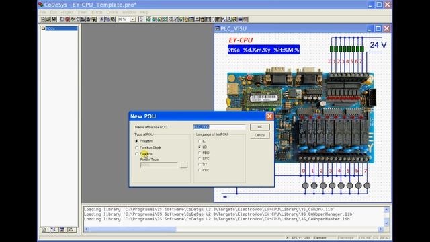Open the Edit menu
430x242 pixels.
tap(54, 12)
